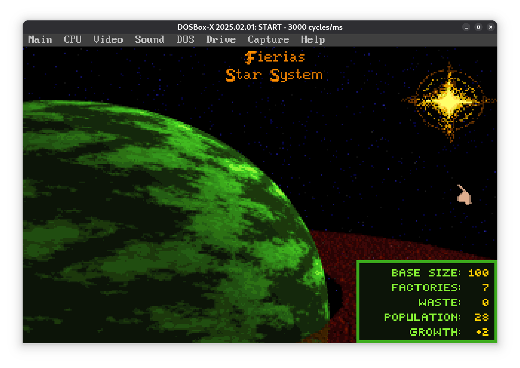Click the golden star in the sky
This screenshot has height=368, width=520.
coord(449,101)
